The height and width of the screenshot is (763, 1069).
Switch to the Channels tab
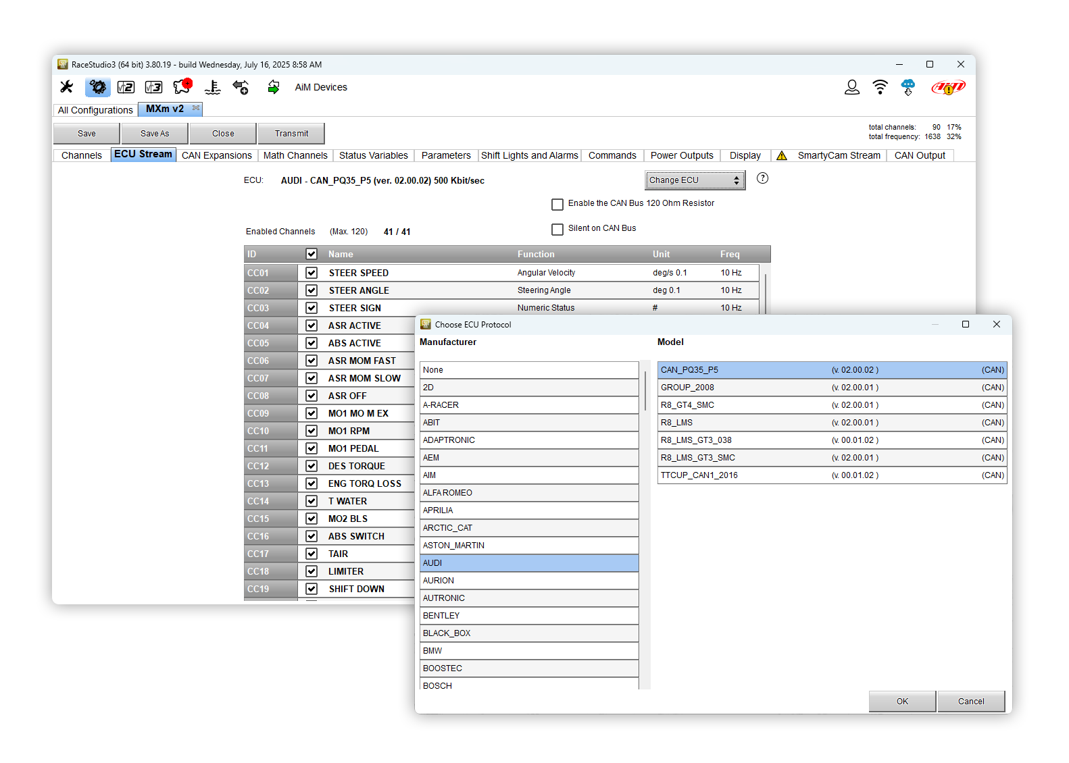[x=82, y=155]
